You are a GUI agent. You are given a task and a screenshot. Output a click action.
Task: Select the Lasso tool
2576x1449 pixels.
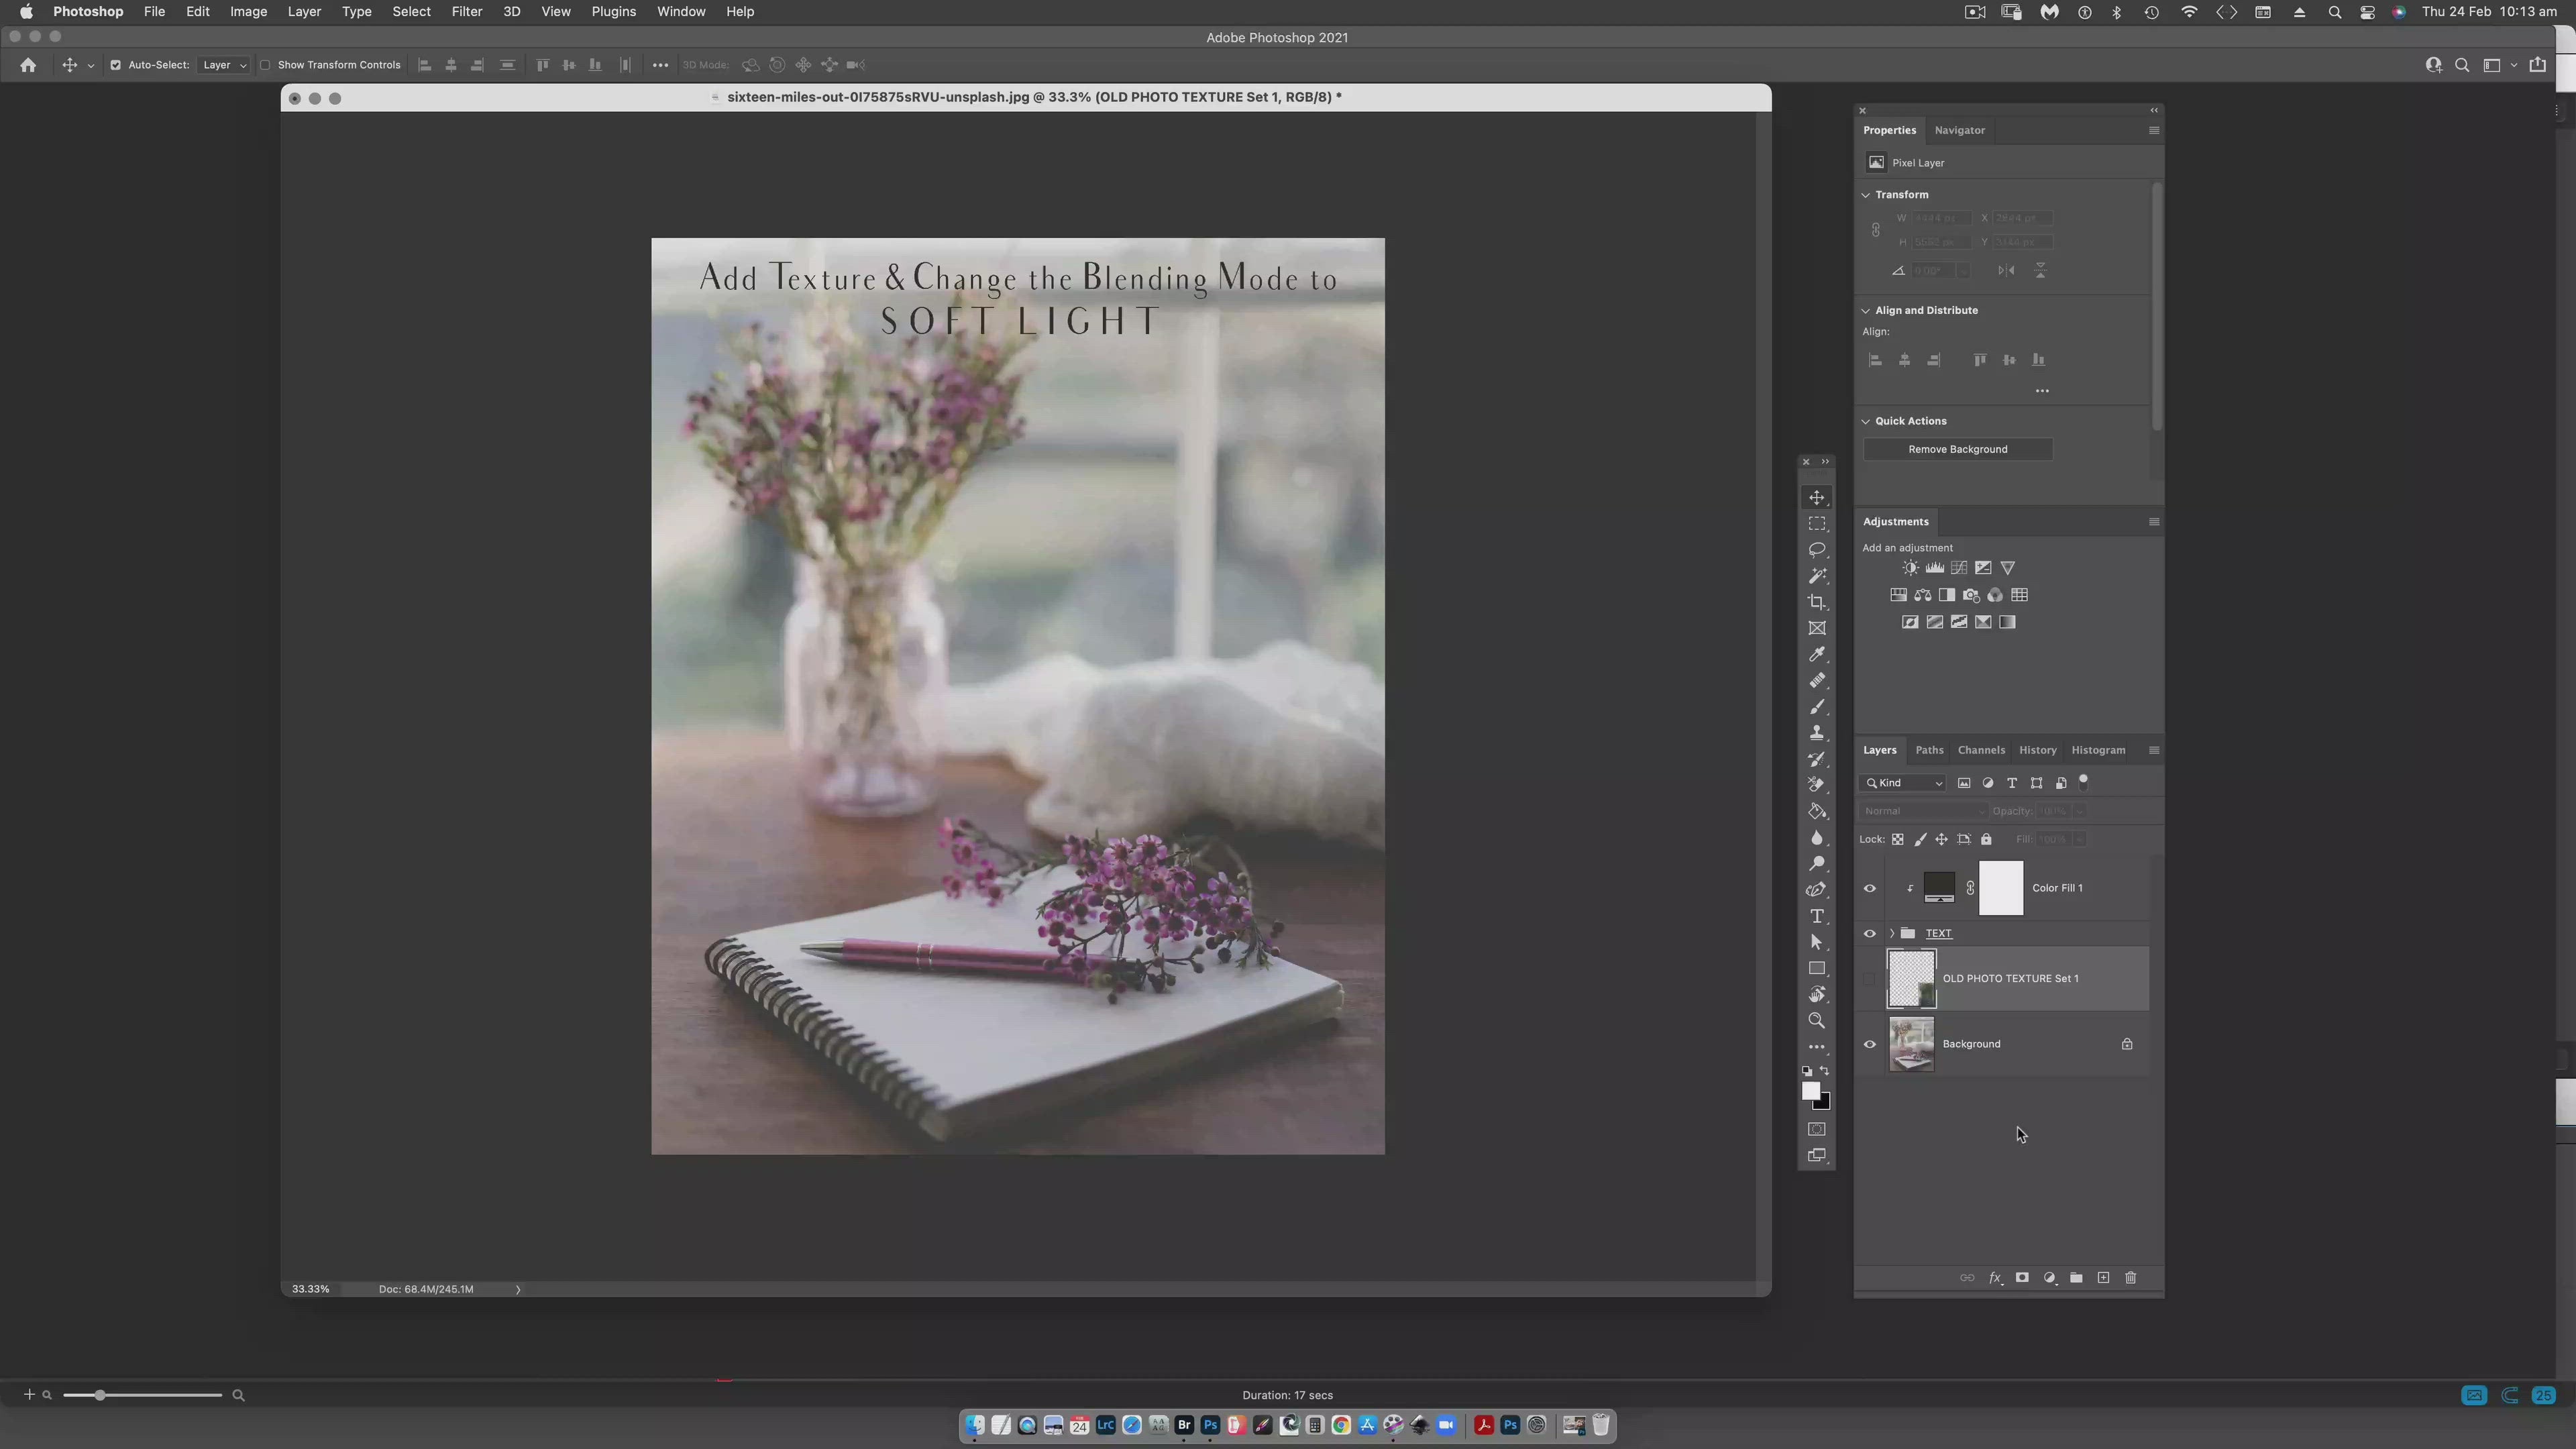pos(1817,550)
